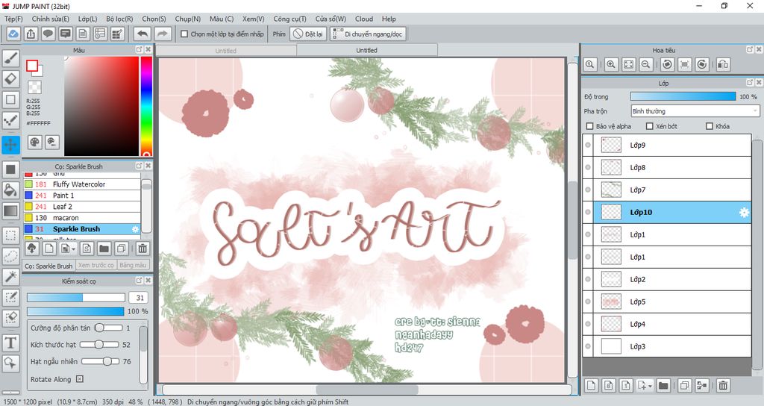Zoom in using the navigator magnifier plus

pyautogui.click(x=611, y=64)
